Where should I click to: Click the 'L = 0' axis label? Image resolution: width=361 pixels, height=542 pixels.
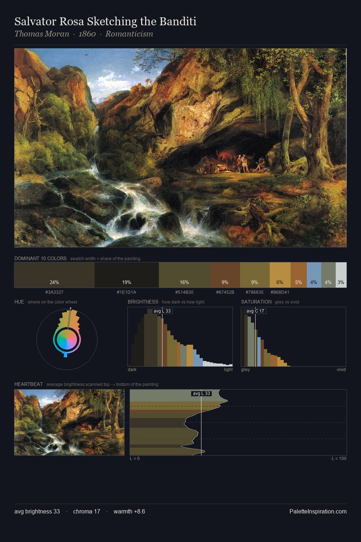(135, 459)
